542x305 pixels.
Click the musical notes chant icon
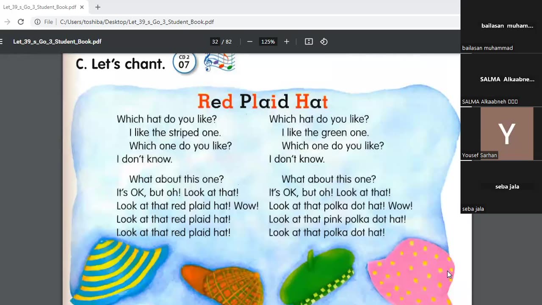click(219, 62)
